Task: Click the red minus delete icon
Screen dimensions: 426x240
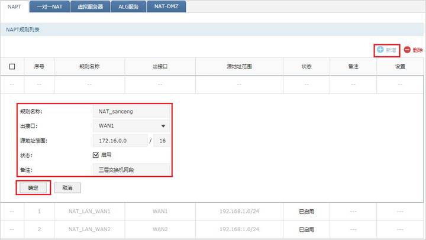Action: (x=407, y=50)
